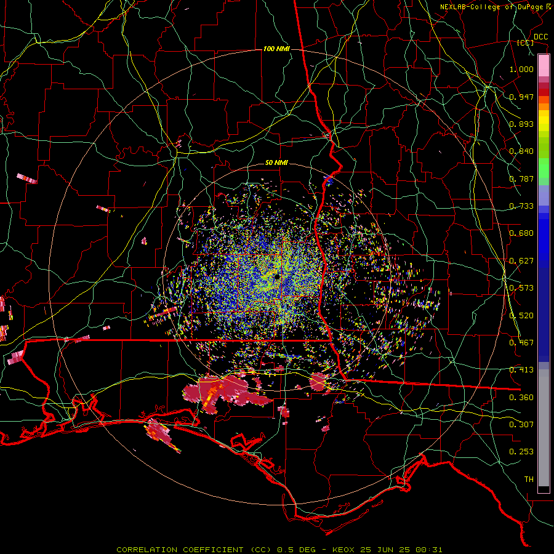
Task: Select the 0.840 scale value
Action: tap(521, 151)
